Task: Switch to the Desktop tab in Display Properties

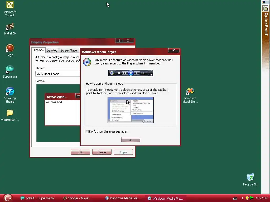Action: 52,50
